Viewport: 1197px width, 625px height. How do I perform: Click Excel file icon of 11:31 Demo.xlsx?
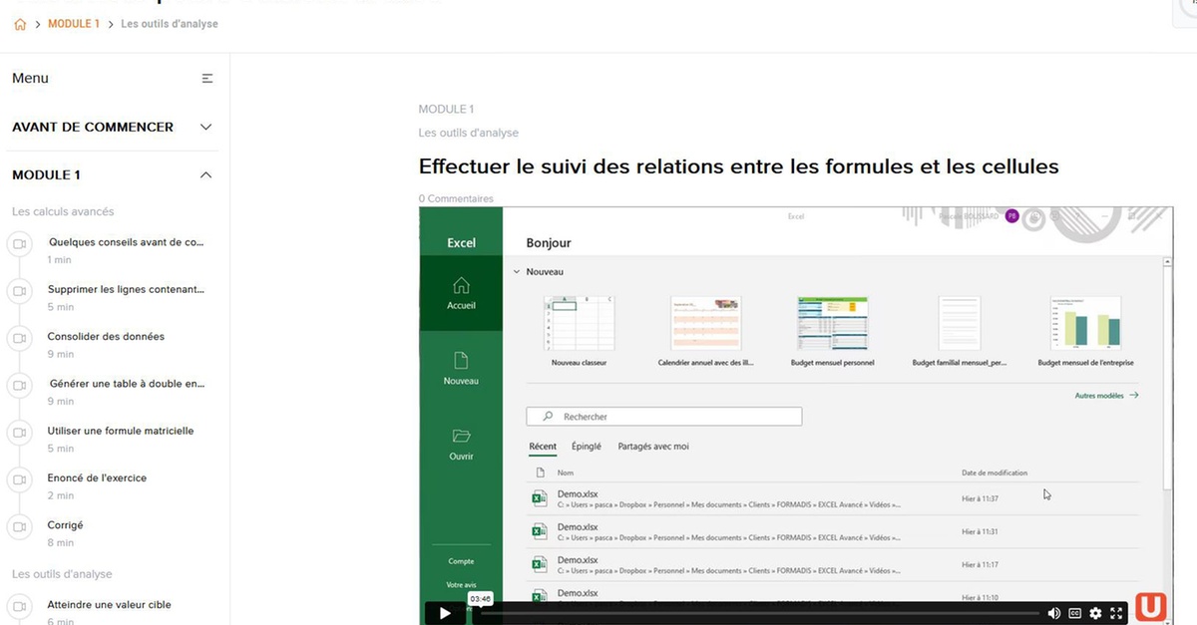coord(540,531)
